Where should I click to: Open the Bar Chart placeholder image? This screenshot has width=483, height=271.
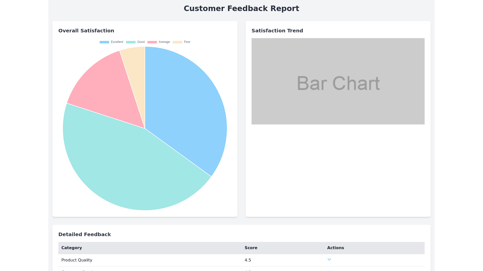(338, 81)
